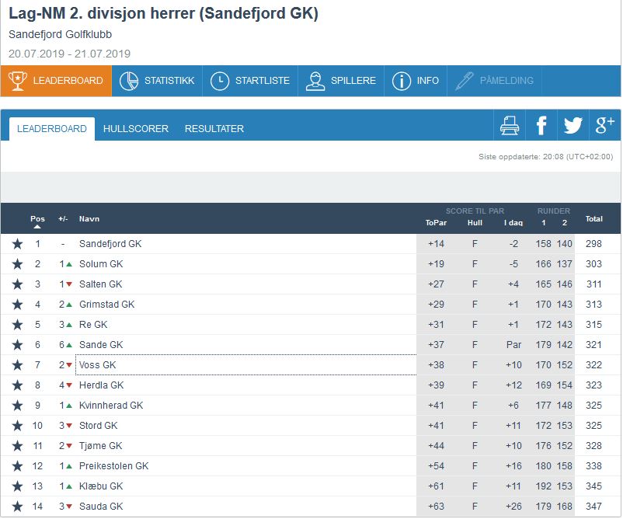Toggle favorite star for Solum GK
The width and height of the screenshot is (623, 519).
click(x=17, y=264)
